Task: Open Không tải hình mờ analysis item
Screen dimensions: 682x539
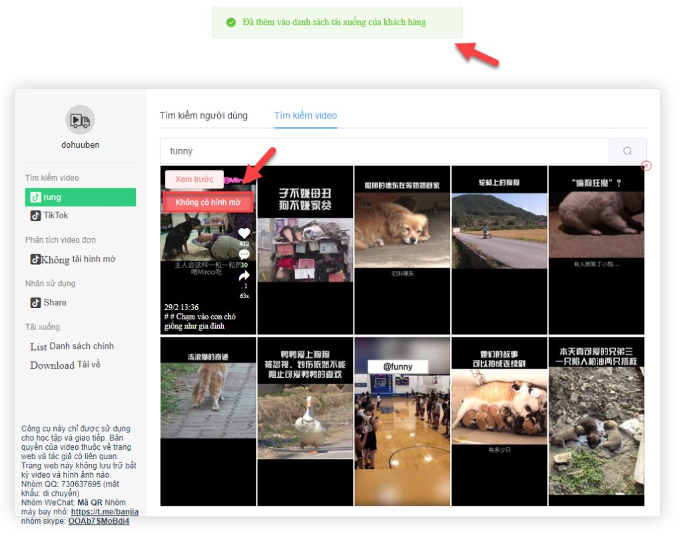Action: pyautogui.click(x=73, y=260)
